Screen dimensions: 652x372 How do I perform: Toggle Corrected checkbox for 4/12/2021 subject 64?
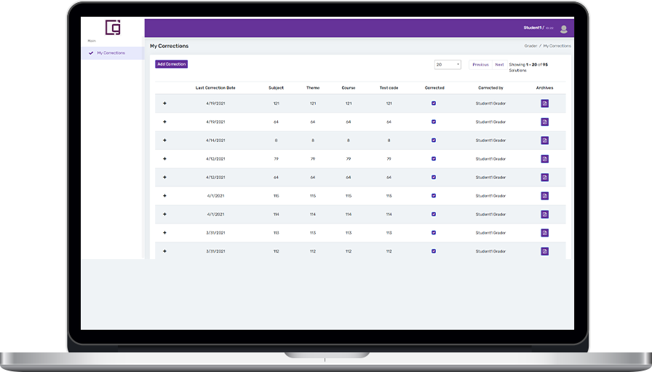[434, 177]
